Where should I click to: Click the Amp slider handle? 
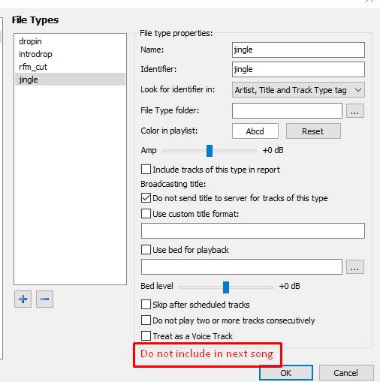(x=210, y=151)
